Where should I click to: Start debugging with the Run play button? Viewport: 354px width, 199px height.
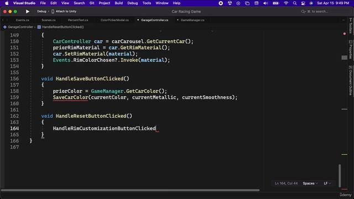[x=28, y=12]
